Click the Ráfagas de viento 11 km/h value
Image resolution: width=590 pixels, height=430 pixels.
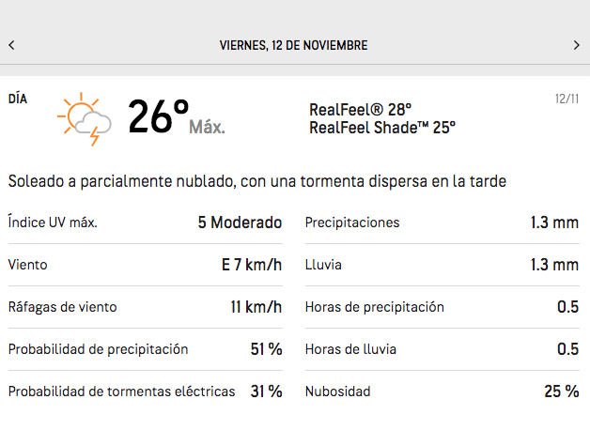256,307
